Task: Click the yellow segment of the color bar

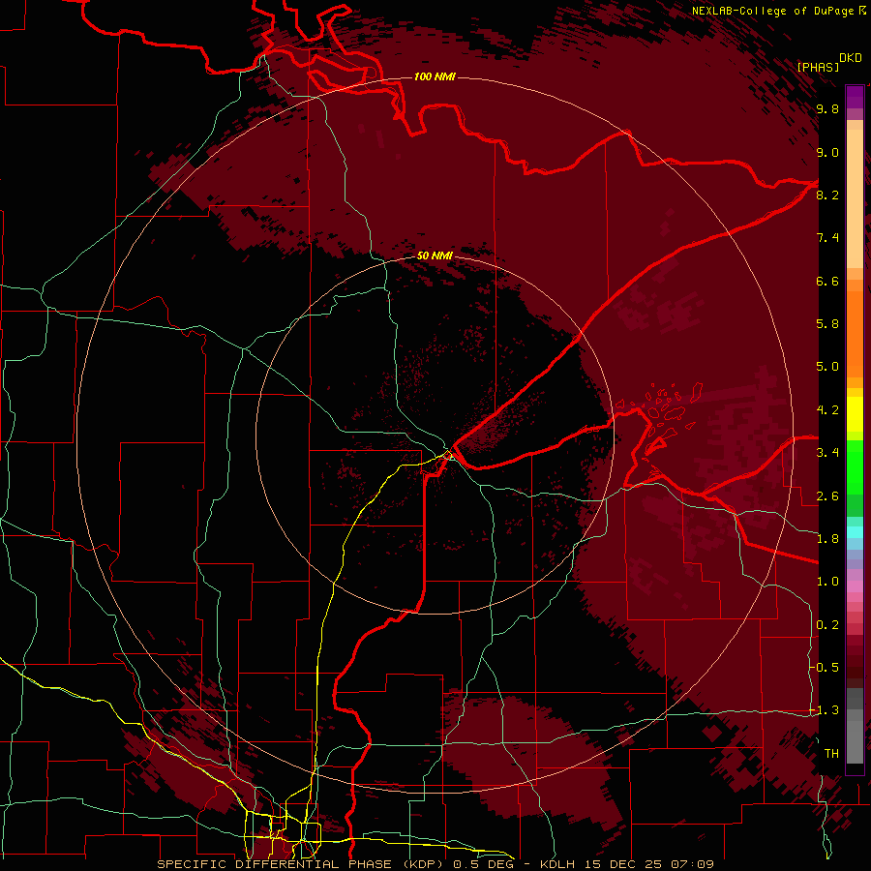Action: click(855, 414)
